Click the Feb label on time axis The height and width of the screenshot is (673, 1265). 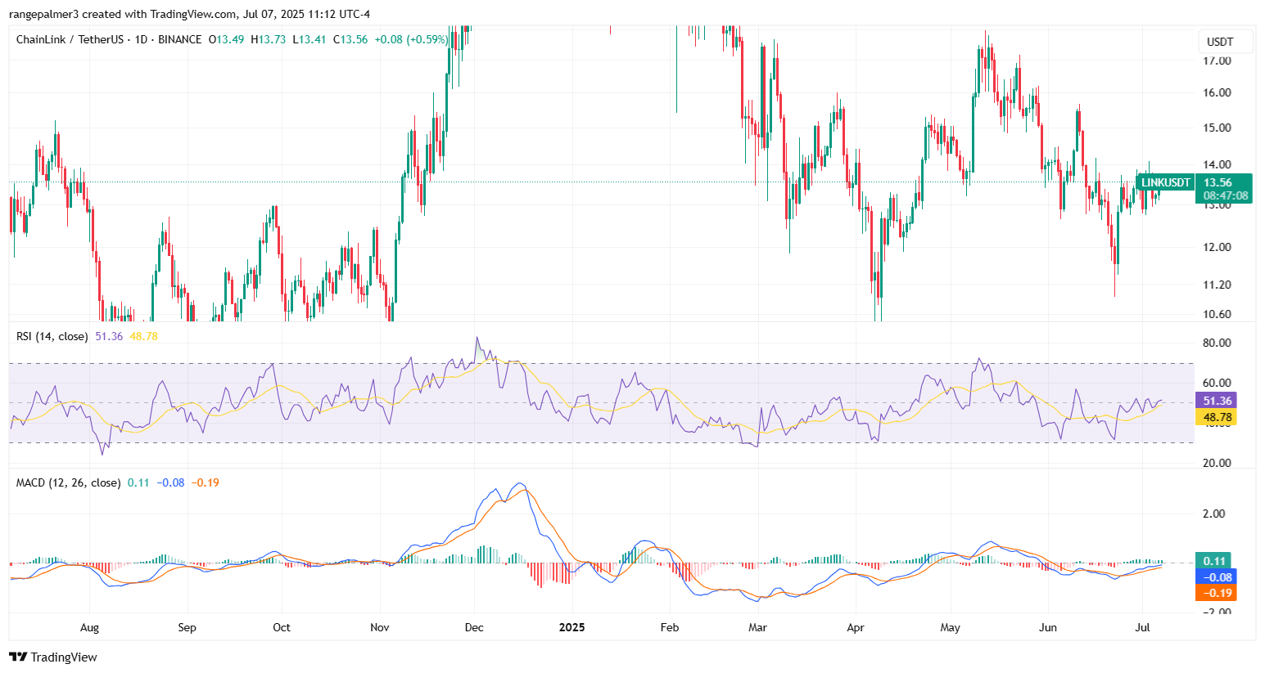670,627
